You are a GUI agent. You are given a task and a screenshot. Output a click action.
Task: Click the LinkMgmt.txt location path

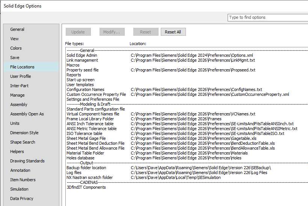click(193, 61)
